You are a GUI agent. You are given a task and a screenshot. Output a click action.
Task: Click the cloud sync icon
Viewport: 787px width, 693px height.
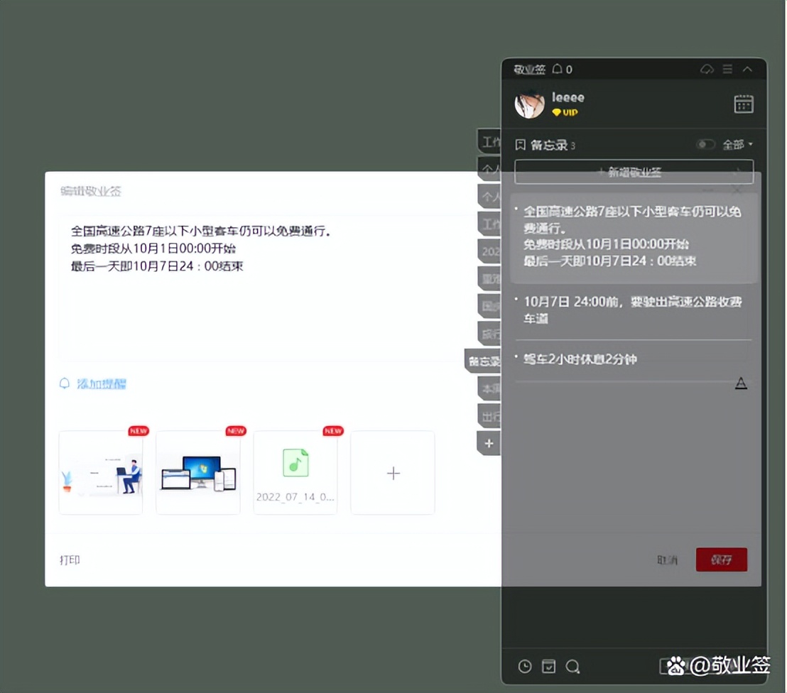[707, 69]
